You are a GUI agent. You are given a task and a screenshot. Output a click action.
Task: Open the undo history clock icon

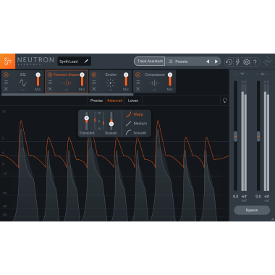tap(229, 62)
